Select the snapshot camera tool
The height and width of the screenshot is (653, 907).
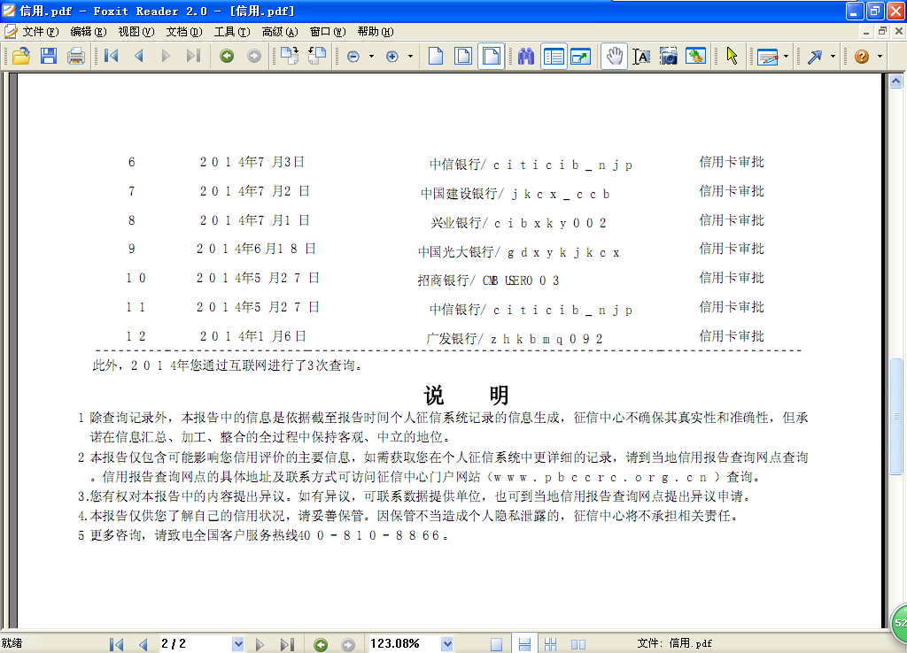click(x=668, y=56)
